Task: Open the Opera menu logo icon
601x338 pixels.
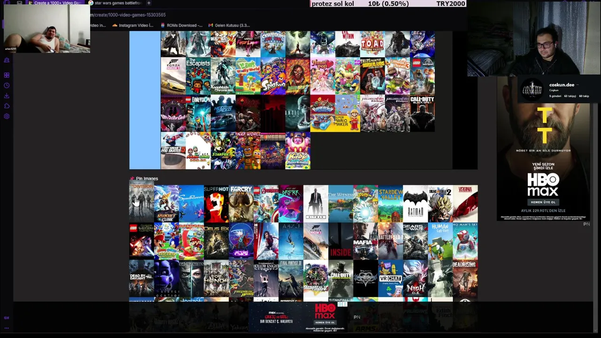Action: (x=7, y=3)
